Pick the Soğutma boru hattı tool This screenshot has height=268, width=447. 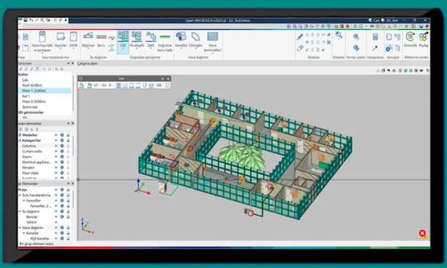(165, 41)
